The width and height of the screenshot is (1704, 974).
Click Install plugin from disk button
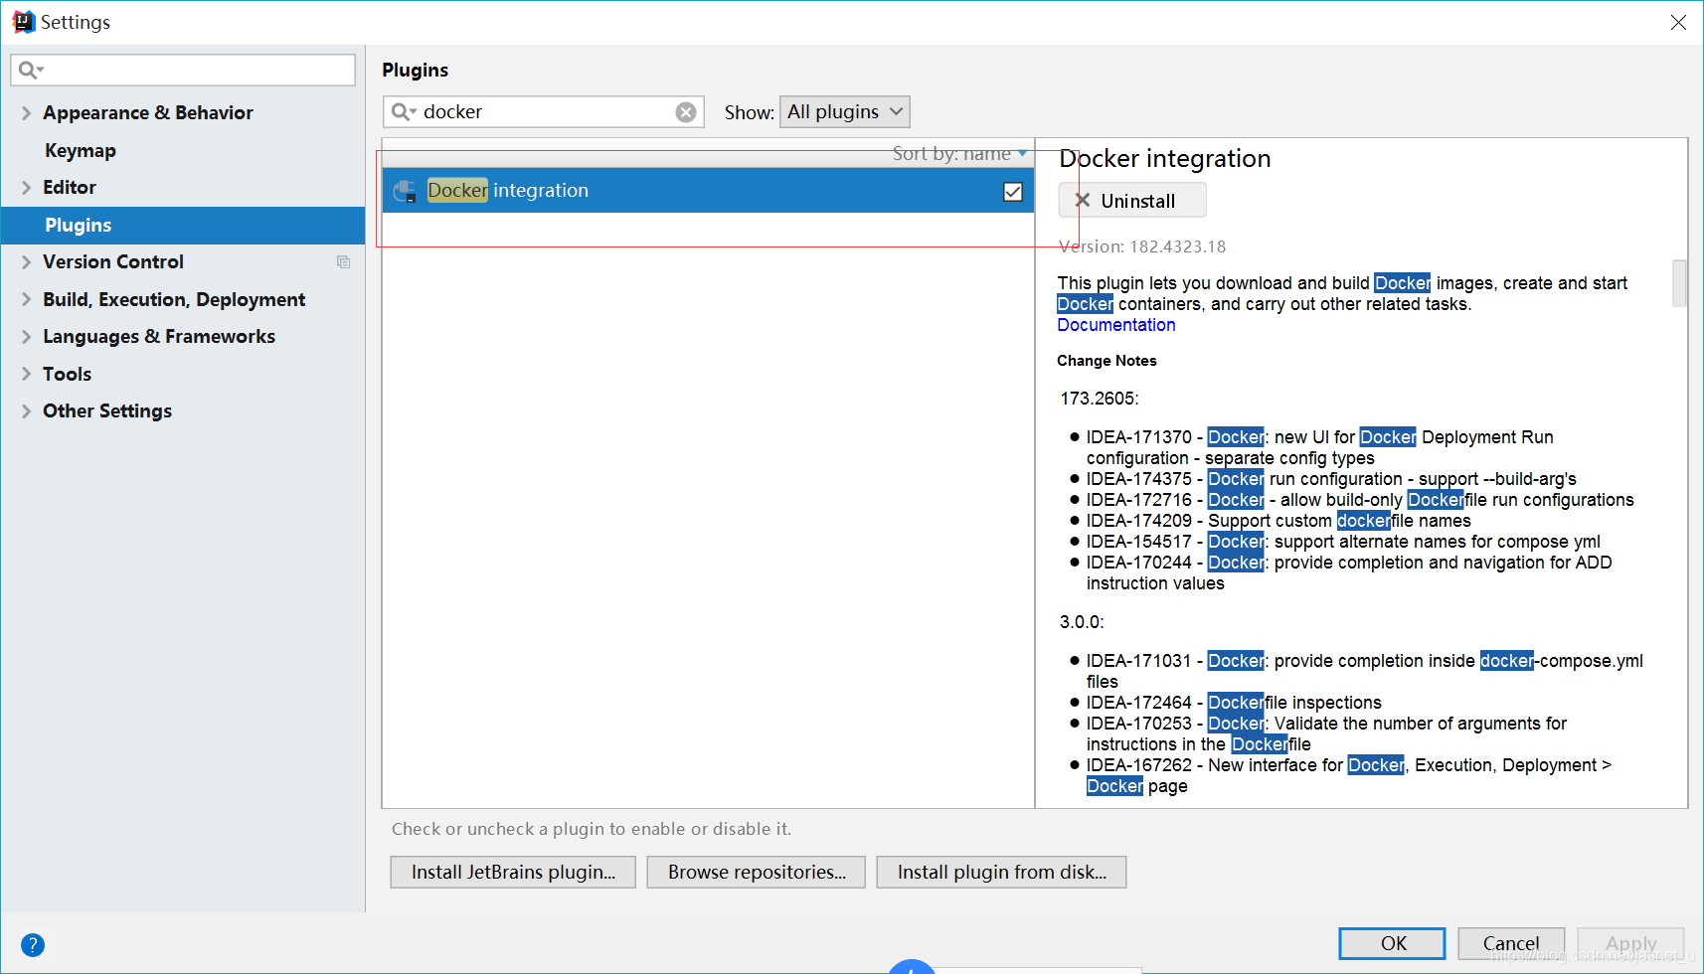click(1001, 872)
